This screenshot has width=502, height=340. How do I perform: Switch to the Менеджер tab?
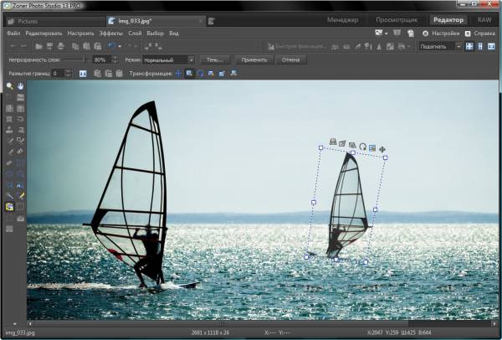[341, 19]
